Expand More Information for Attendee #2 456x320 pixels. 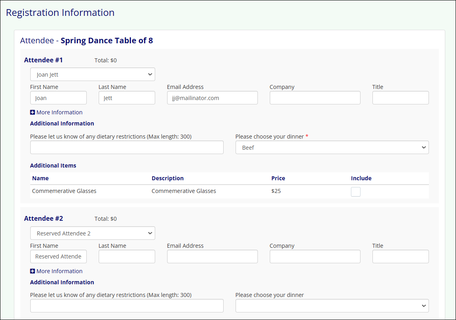click(x=59, y=271)
